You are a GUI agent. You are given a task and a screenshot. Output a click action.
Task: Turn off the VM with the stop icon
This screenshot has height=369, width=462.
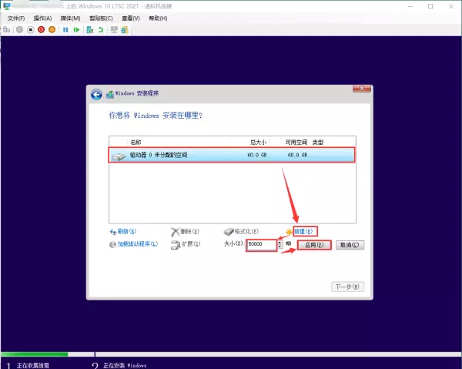30,30
